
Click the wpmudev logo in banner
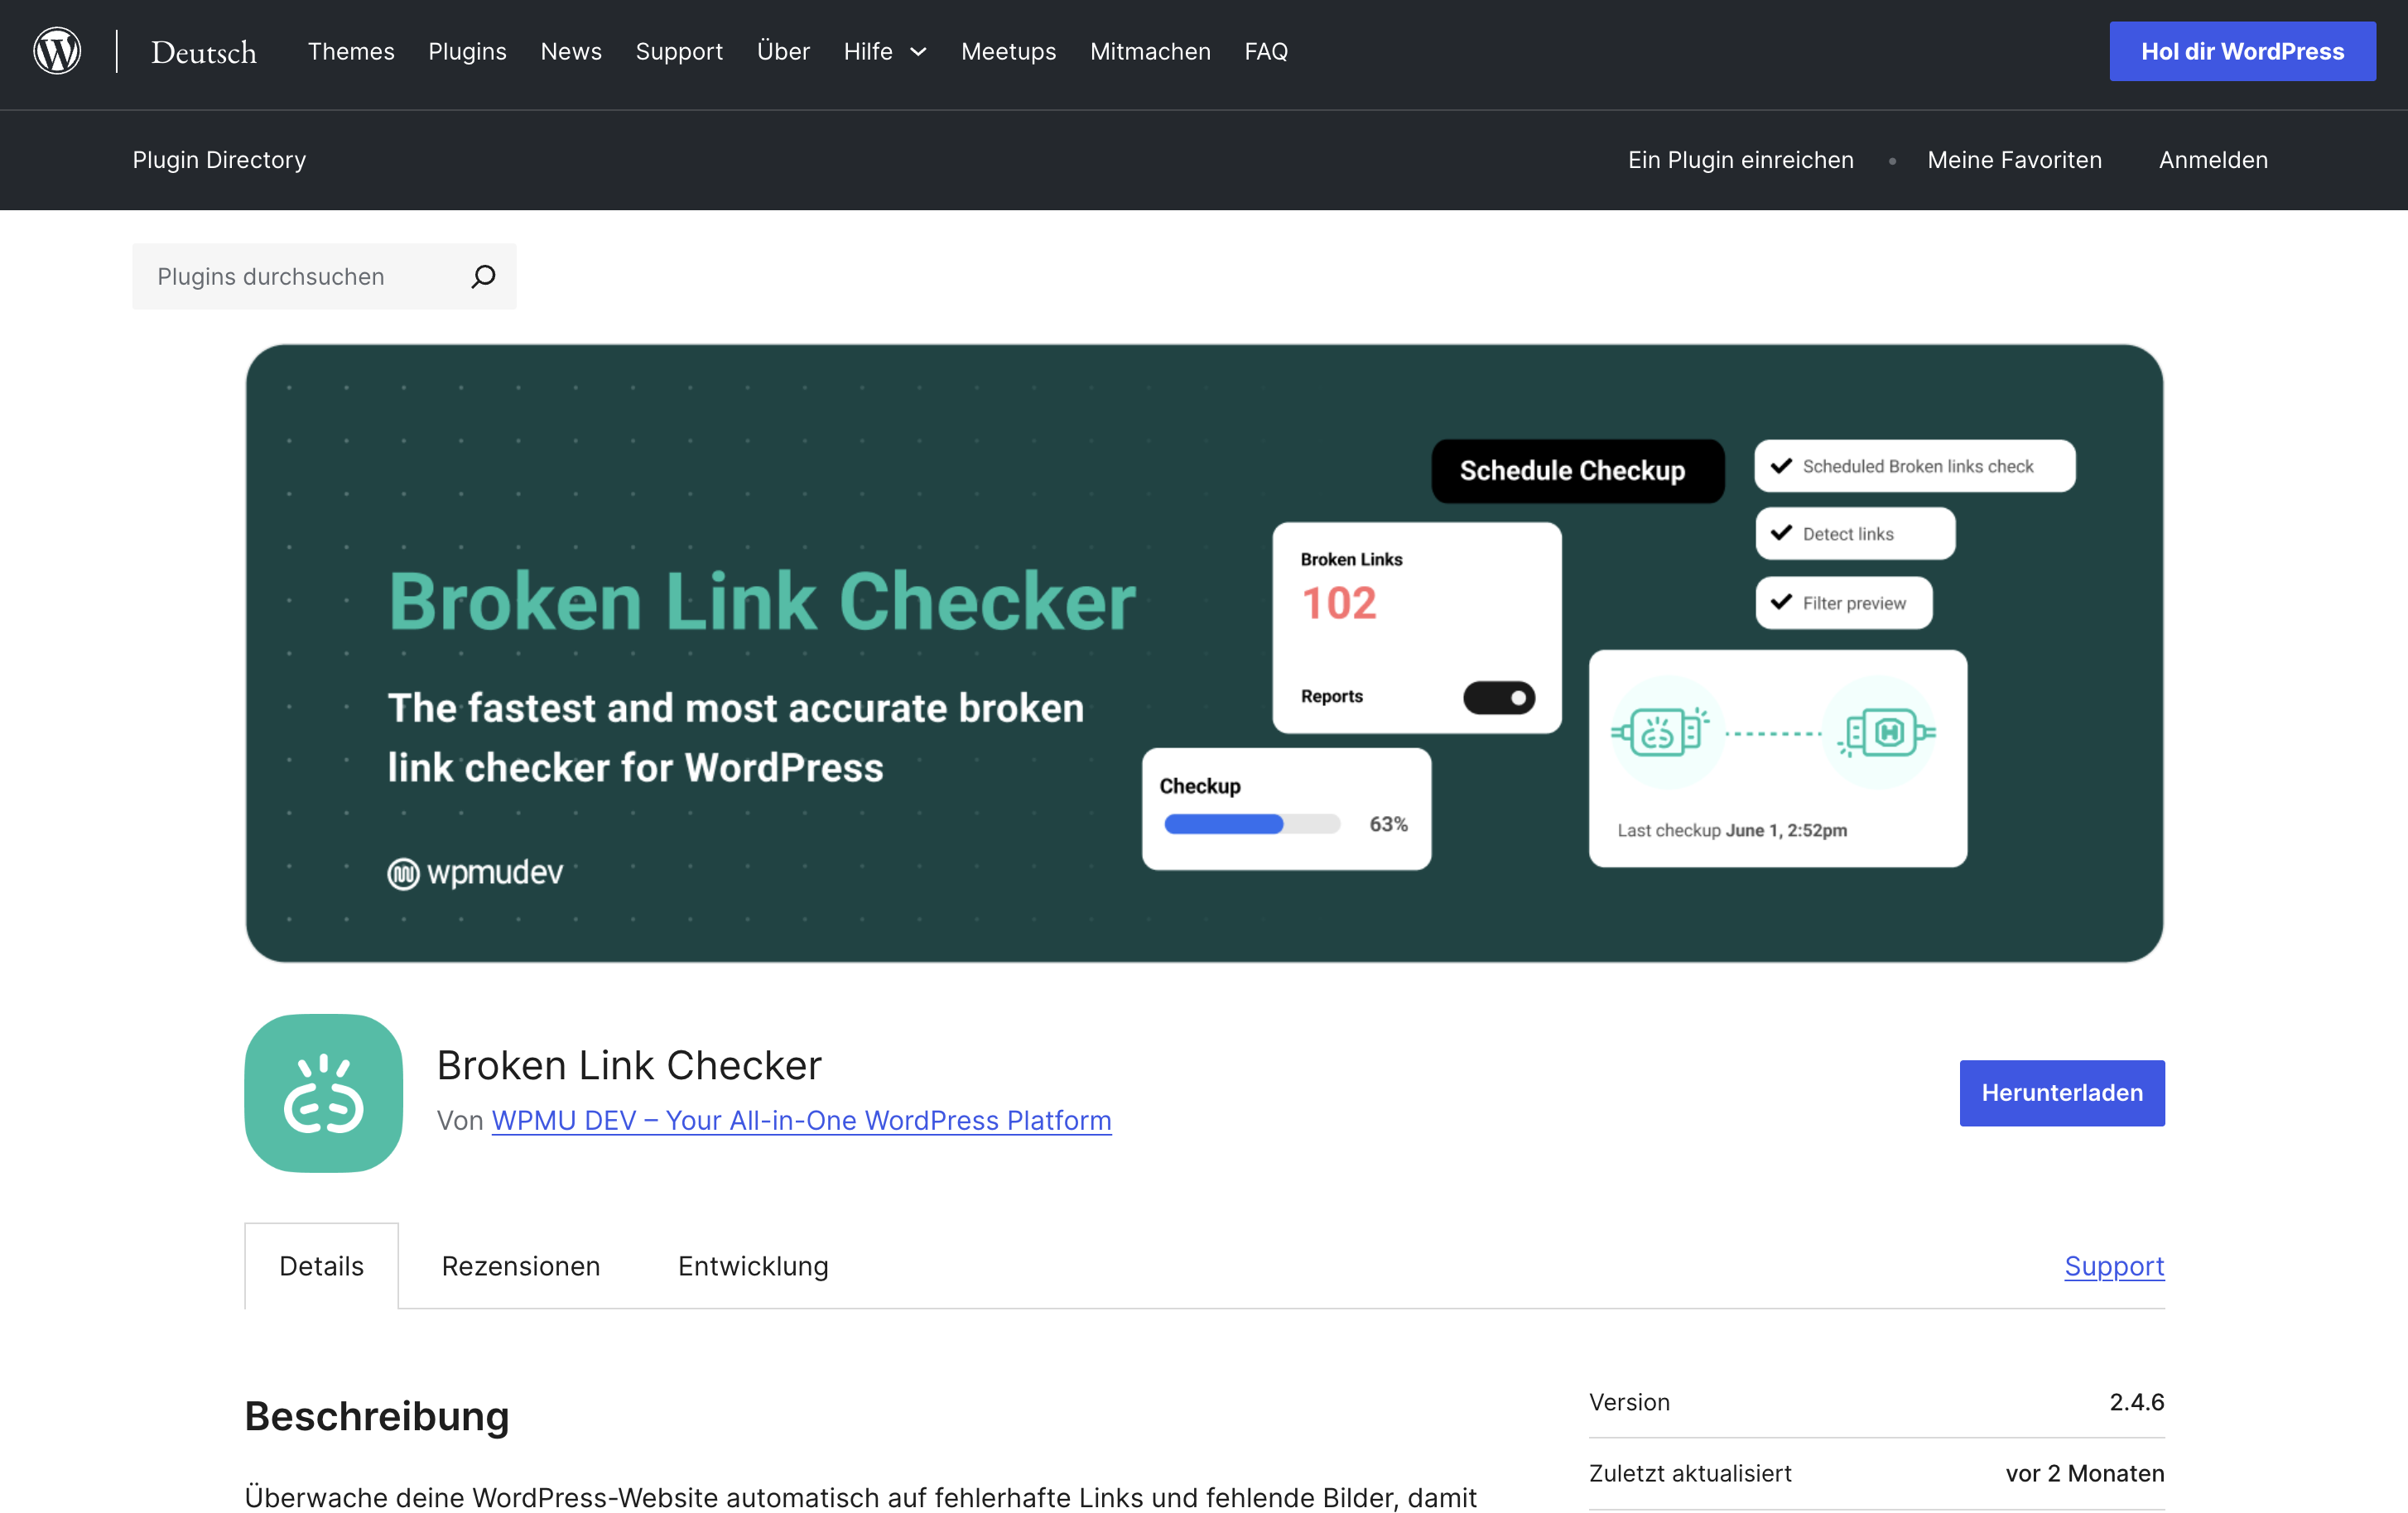(x=476, y=872)
